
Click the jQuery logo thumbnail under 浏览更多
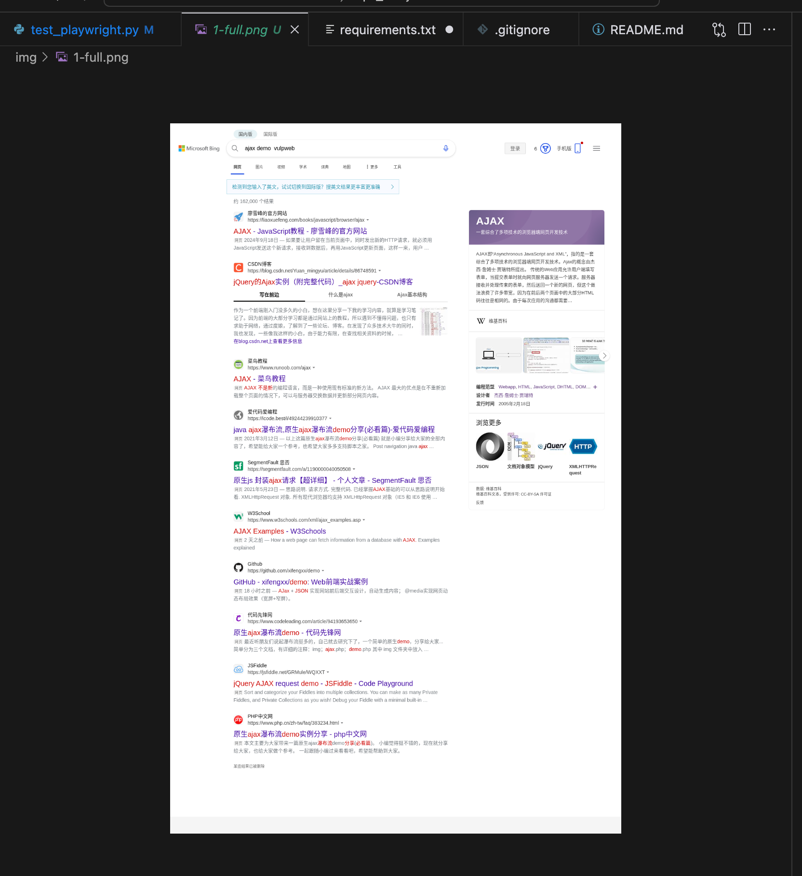552,447
